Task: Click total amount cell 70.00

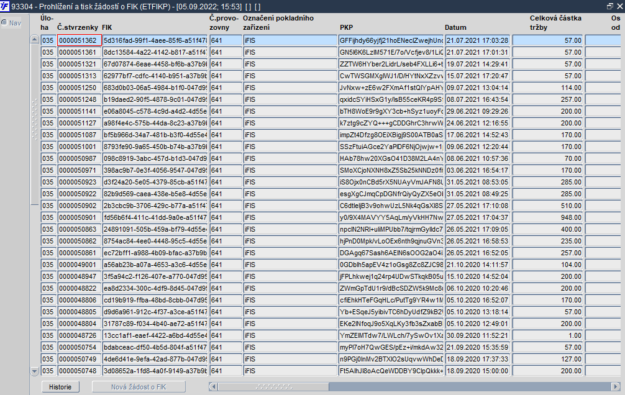Action: pyautogui.click(x=548, y=158)
